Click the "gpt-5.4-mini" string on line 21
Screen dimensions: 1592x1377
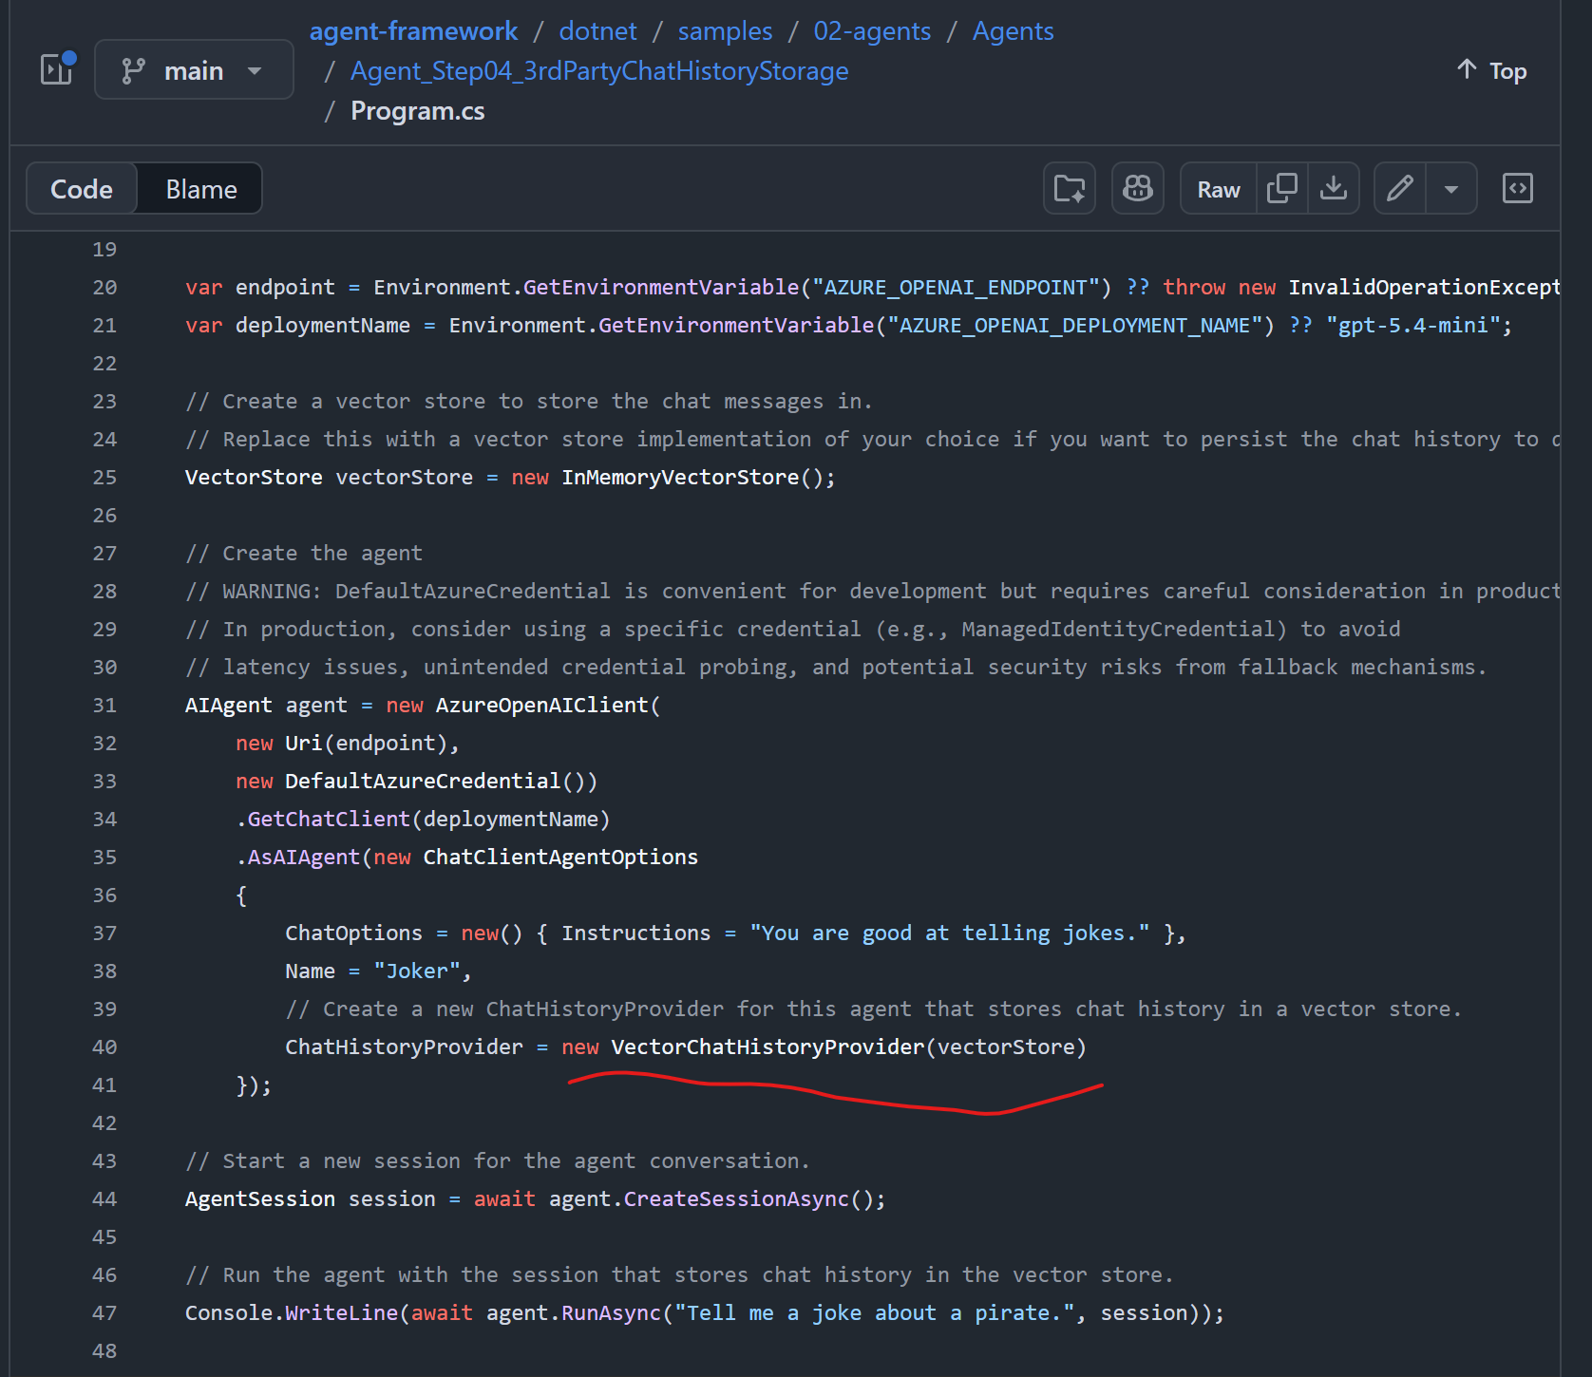click(x=1413, y=325)
